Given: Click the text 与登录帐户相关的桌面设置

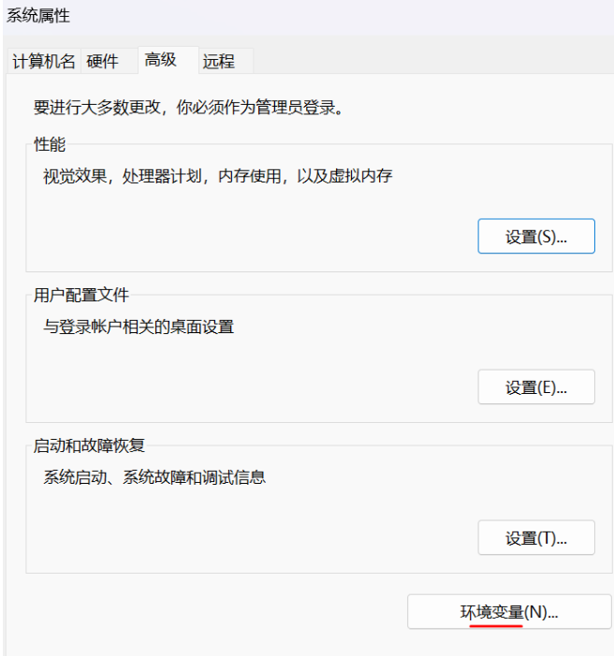Looking at the screenshot, I should (139, 327).
